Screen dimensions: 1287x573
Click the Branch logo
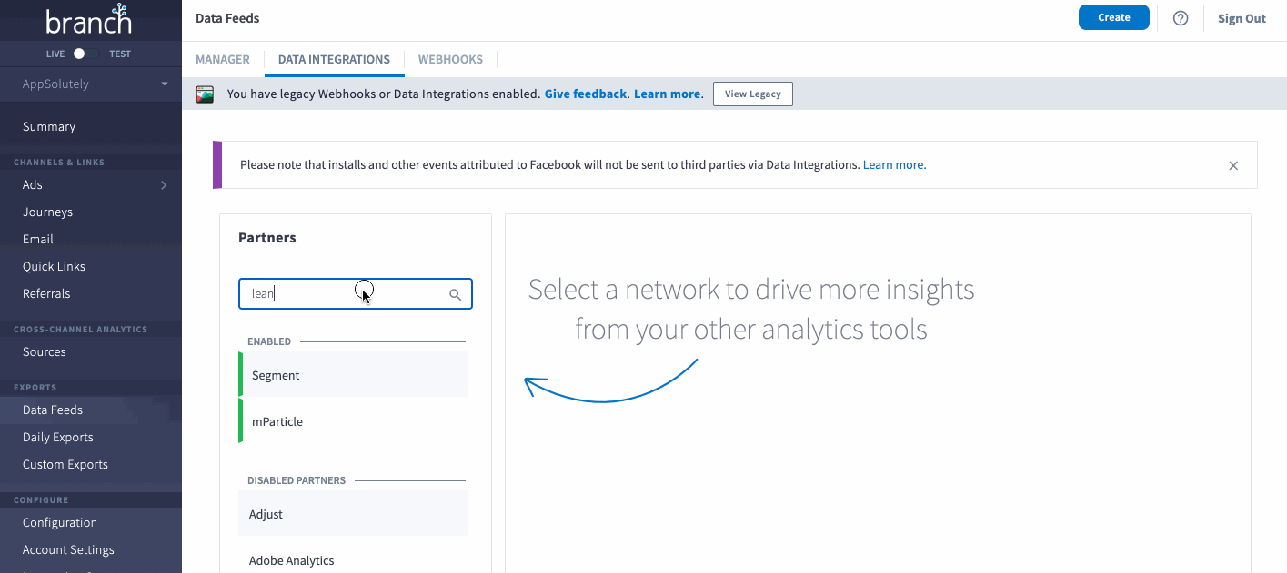pyautogui.click(x=88, y=20)
